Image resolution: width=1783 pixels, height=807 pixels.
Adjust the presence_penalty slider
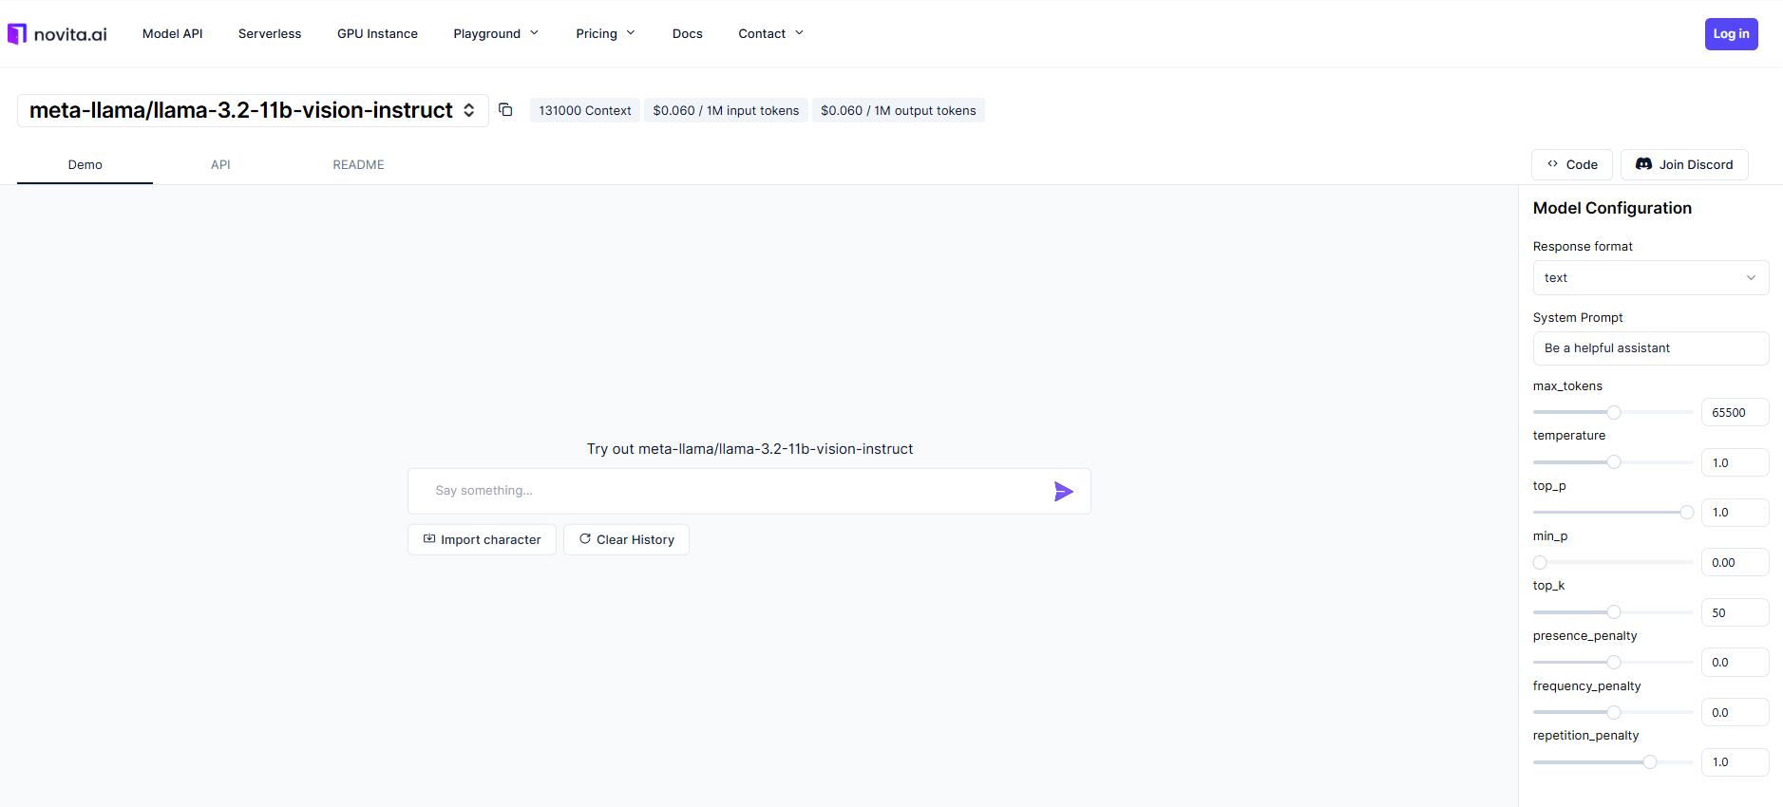click(x=1613, y=662)
